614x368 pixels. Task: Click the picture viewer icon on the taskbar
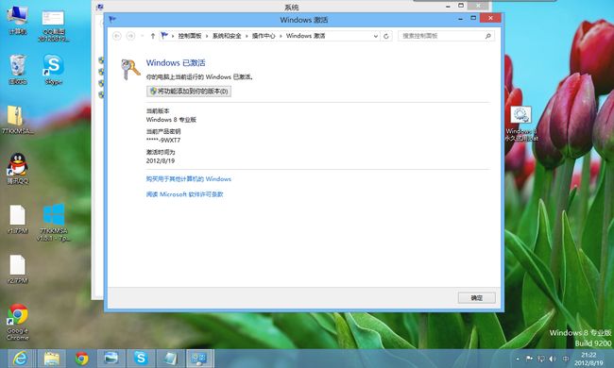[111, 359]
